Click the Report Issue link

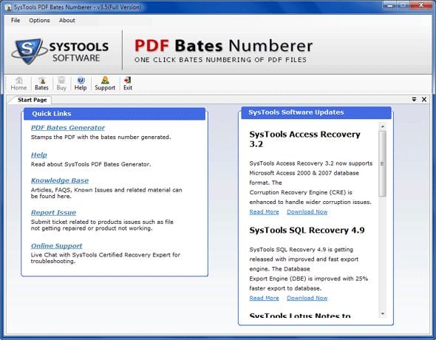pos(53,212)
